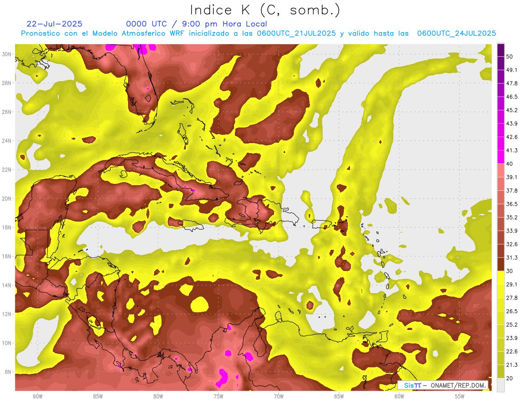
Task: Click the 24N latitude axis label
Action: click(7, 141)
